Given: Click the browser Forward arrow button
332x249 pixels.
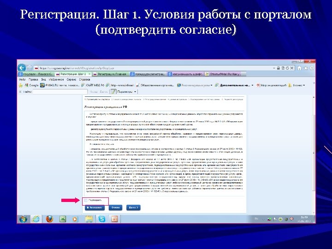Looking at the screenshot, I should point(30,68).
